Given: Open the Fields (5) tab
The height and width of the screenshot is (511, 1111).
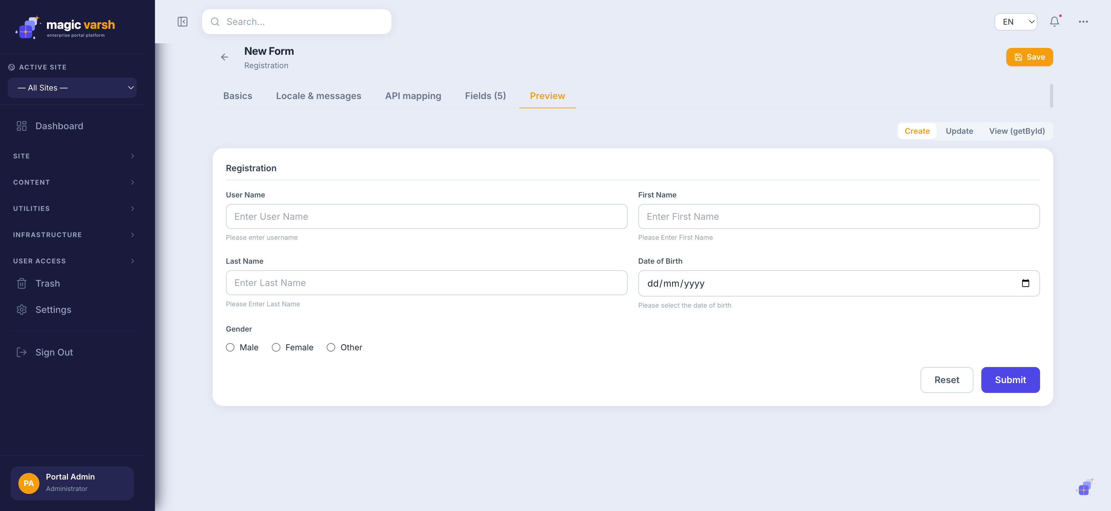Looking at the screenshot, I should [x=485, y=96].
